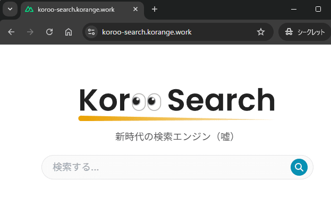
Task: Focus the address bar URL text
Action: point(147,32)
